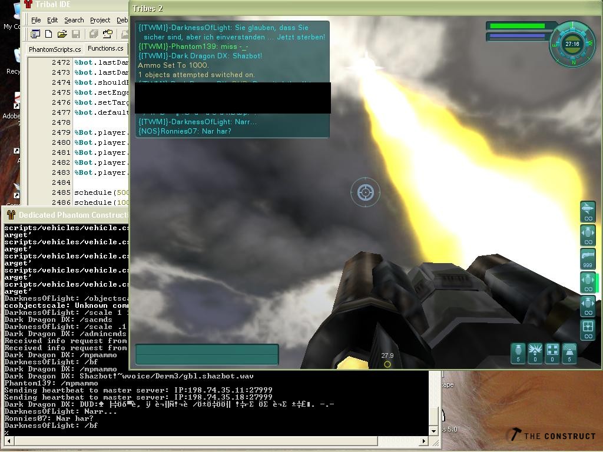This screenshot has height=452, width=603.
Task: Select the targeting grid weapon slot
Action: pyautogui.click(x=588, y=330)
